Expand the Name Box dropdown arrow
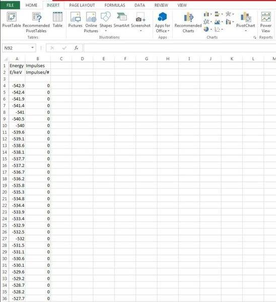The image size is (276, 302). tap(32, 48)
